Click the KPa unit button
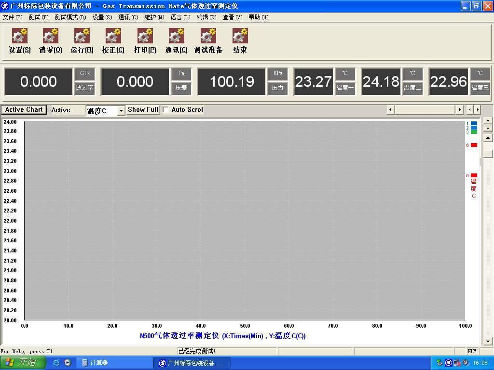494x370 pixels. point(277,73)
